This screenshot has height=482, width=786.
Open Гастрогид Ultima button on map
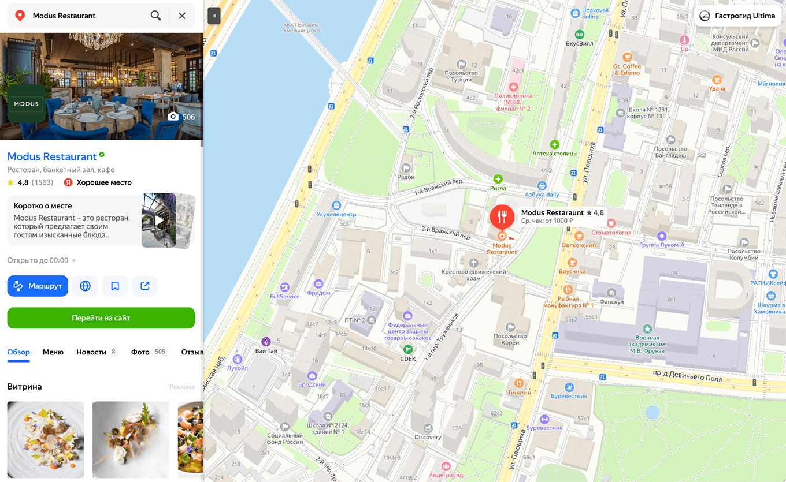click(736, 16)
